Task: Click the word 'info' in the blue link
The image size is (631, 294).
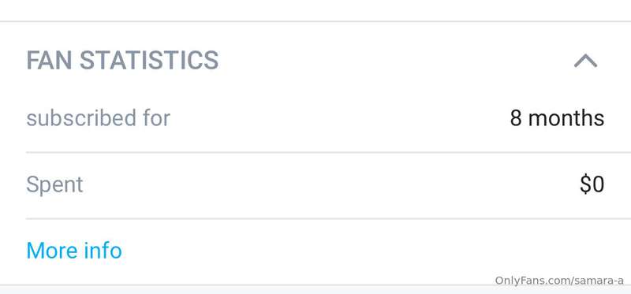Action: 103,250
